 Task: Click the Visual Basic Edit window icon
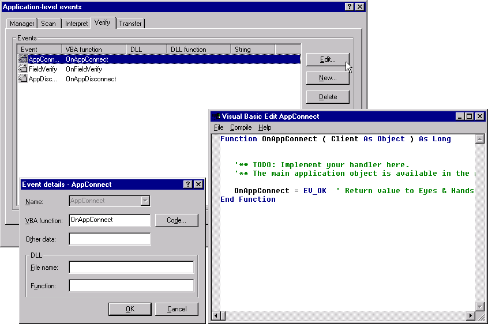[x=216, y=116]
